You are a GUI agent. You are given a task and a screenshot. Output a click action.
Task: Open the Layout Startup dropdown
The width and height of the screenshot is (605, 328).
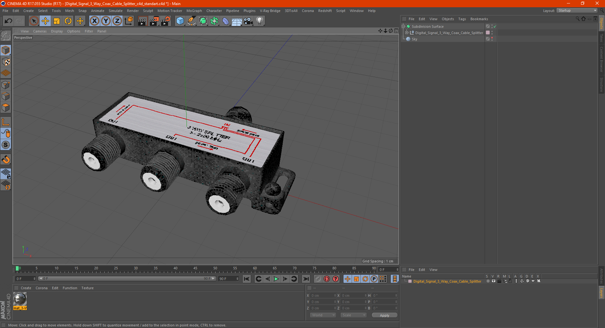coord(577,11)
